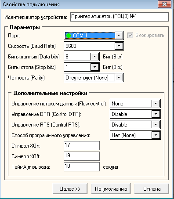Click the секунд unit label
The height and width of the screenshot is (199, 174).
pos(111,167)
